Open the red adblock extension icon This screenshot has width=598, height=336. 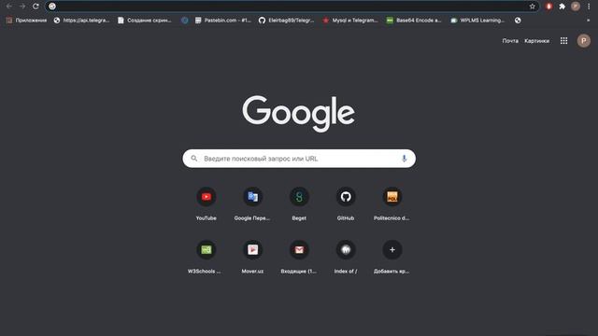(548, 7)
